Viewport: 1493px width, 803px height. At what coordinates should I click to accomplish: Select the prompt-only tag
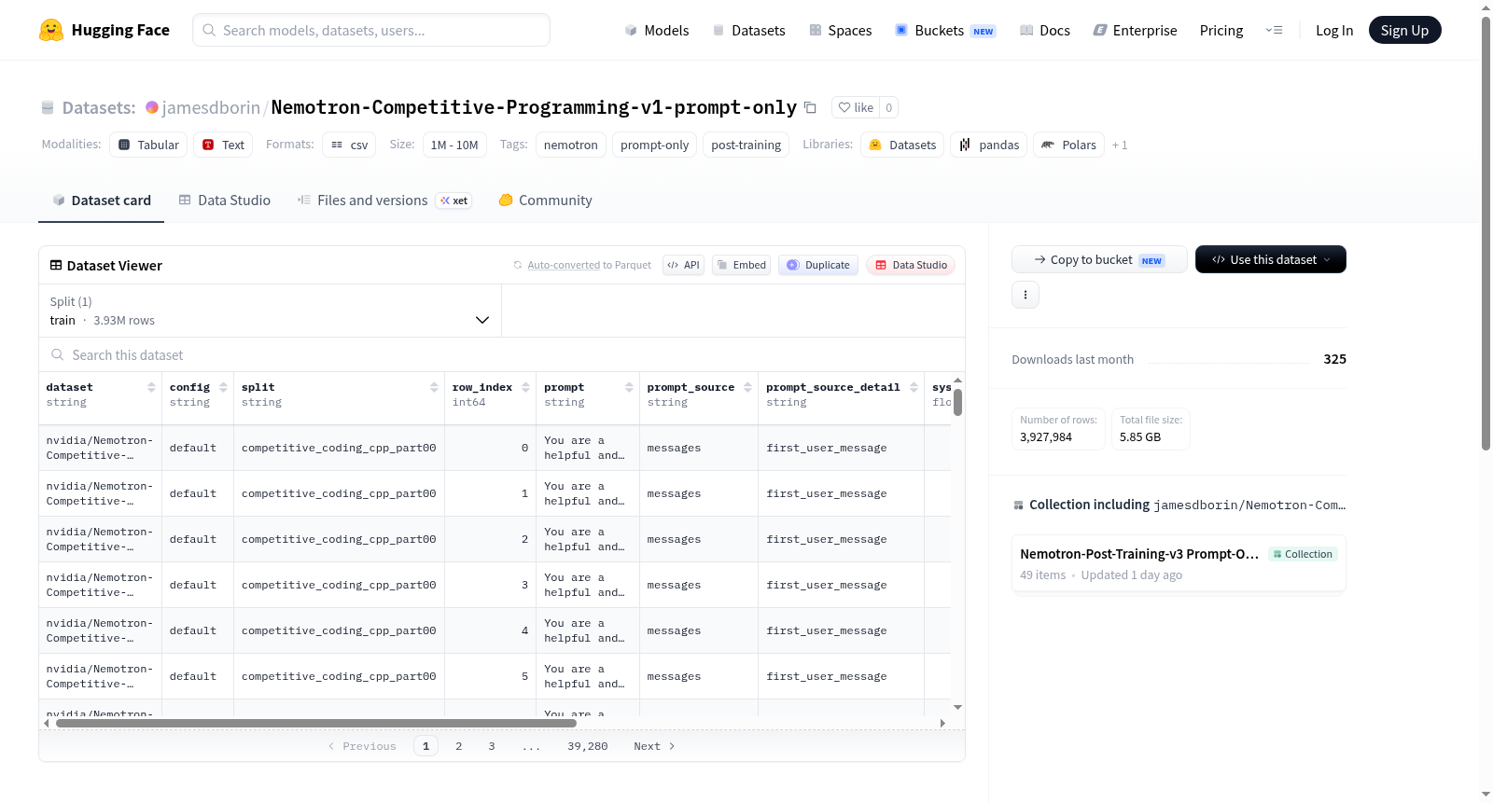point(654,145)
